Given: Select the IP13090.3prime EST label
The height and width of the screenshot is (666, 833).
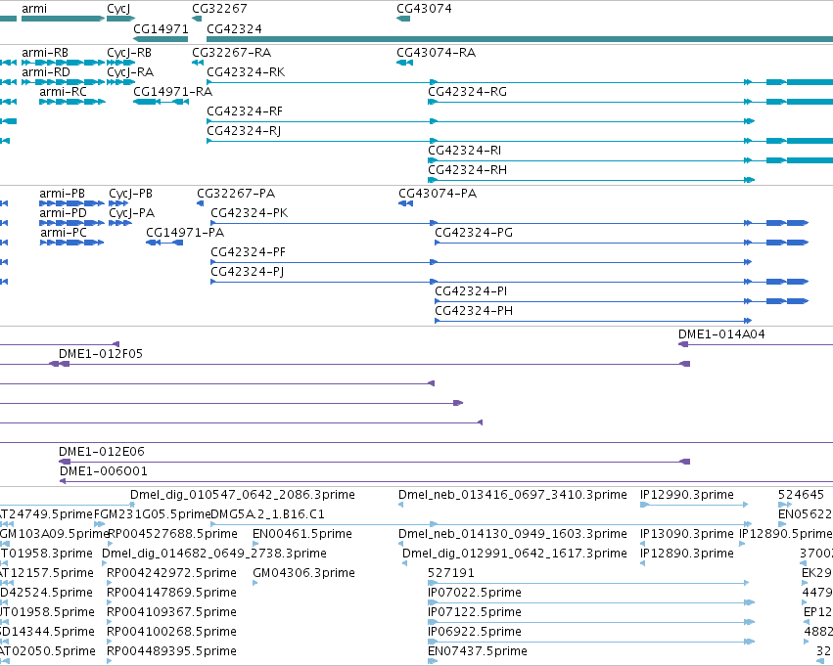Looking at the screenshot, I should click(x=687, y=534).
